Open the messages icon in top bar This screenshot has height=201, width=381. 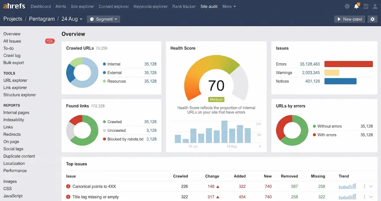(x=366, y=6)
